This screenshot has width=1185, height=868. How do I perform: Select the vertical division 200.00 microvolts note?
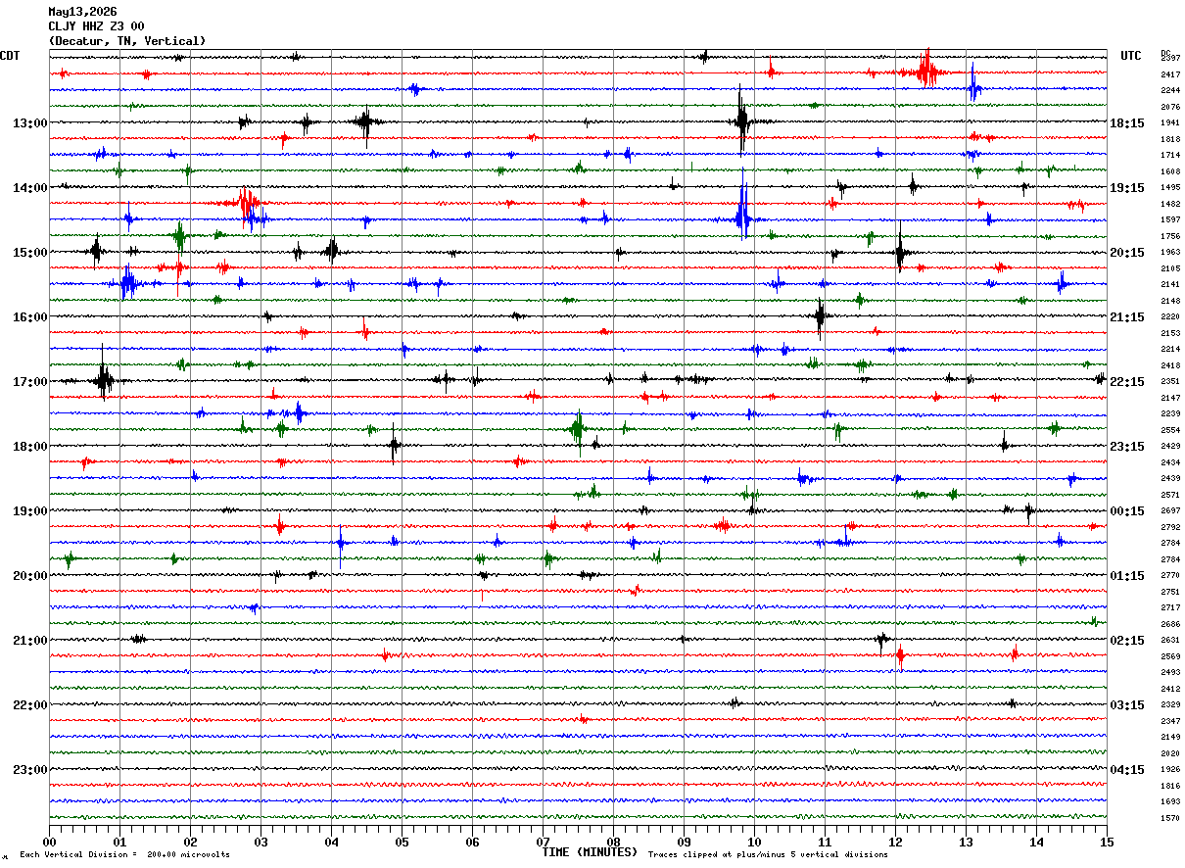point(124,855)
